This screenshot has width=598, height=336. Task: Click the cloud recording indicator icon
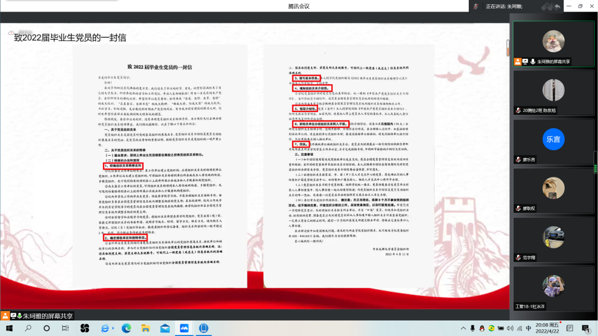coord(12,33)
